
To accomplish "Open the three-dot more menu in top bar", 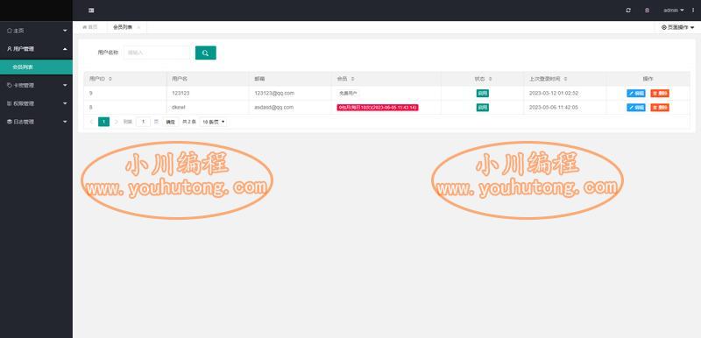I will (x=693, y=11).
